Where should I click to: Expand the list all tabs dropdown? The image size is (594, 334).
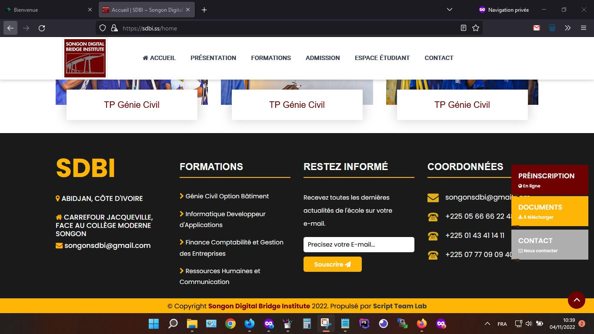tap(450, 10)
